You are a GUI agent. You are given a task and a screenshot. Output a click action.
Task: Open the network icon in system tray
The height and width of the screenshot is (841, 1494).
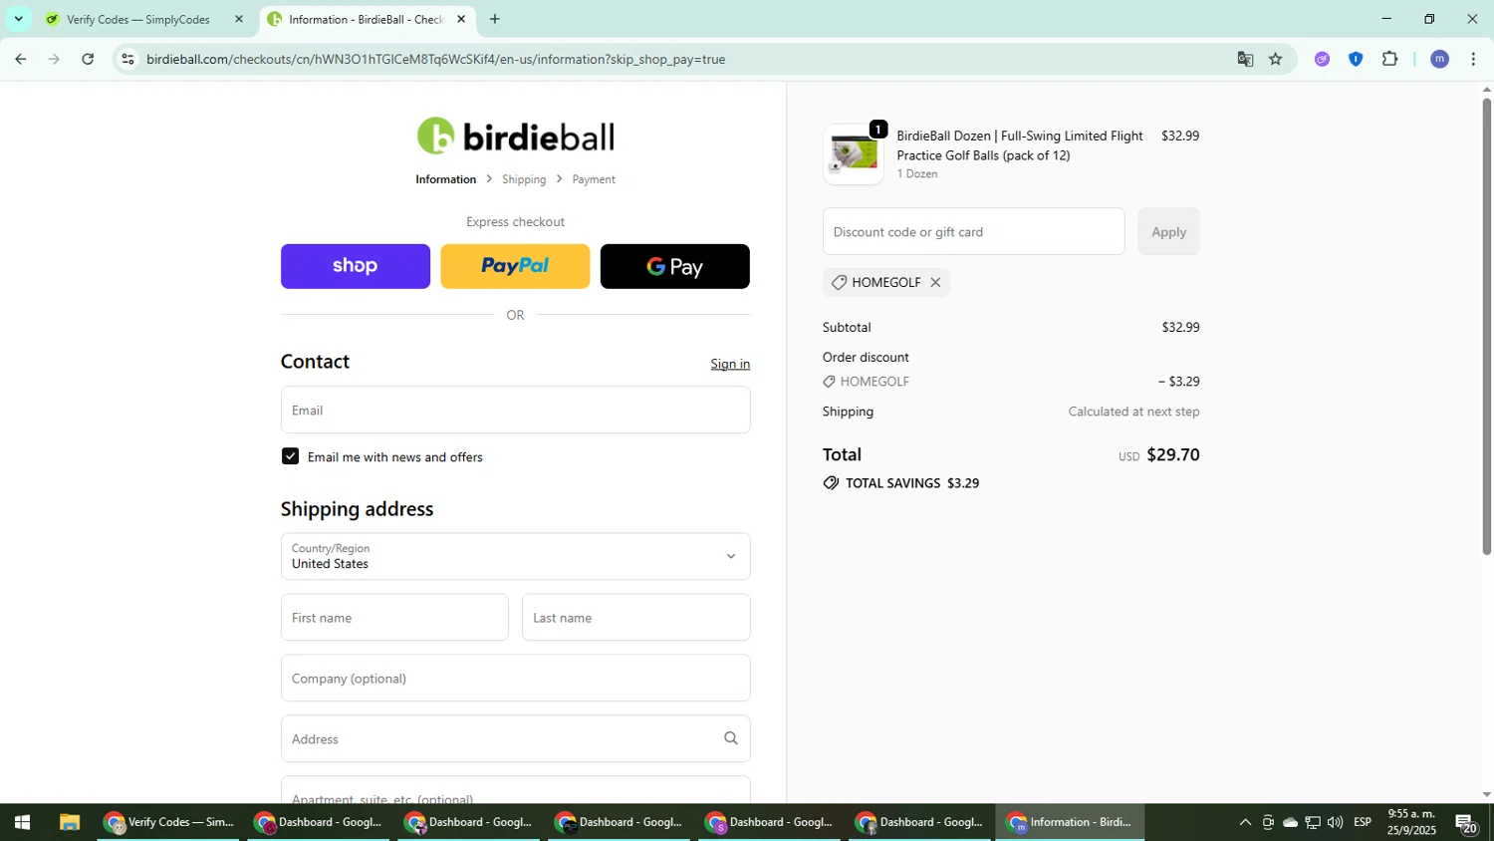tap(1313, 822)
